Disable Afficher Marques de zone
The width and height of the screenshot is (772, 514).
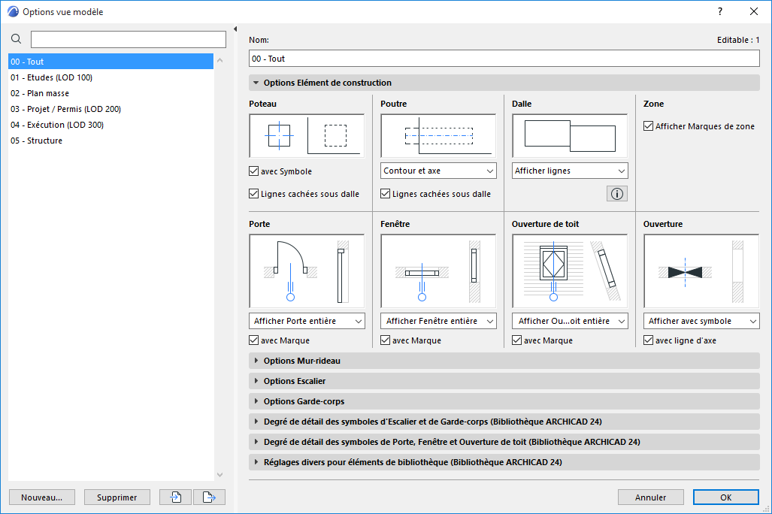(648, 125)
